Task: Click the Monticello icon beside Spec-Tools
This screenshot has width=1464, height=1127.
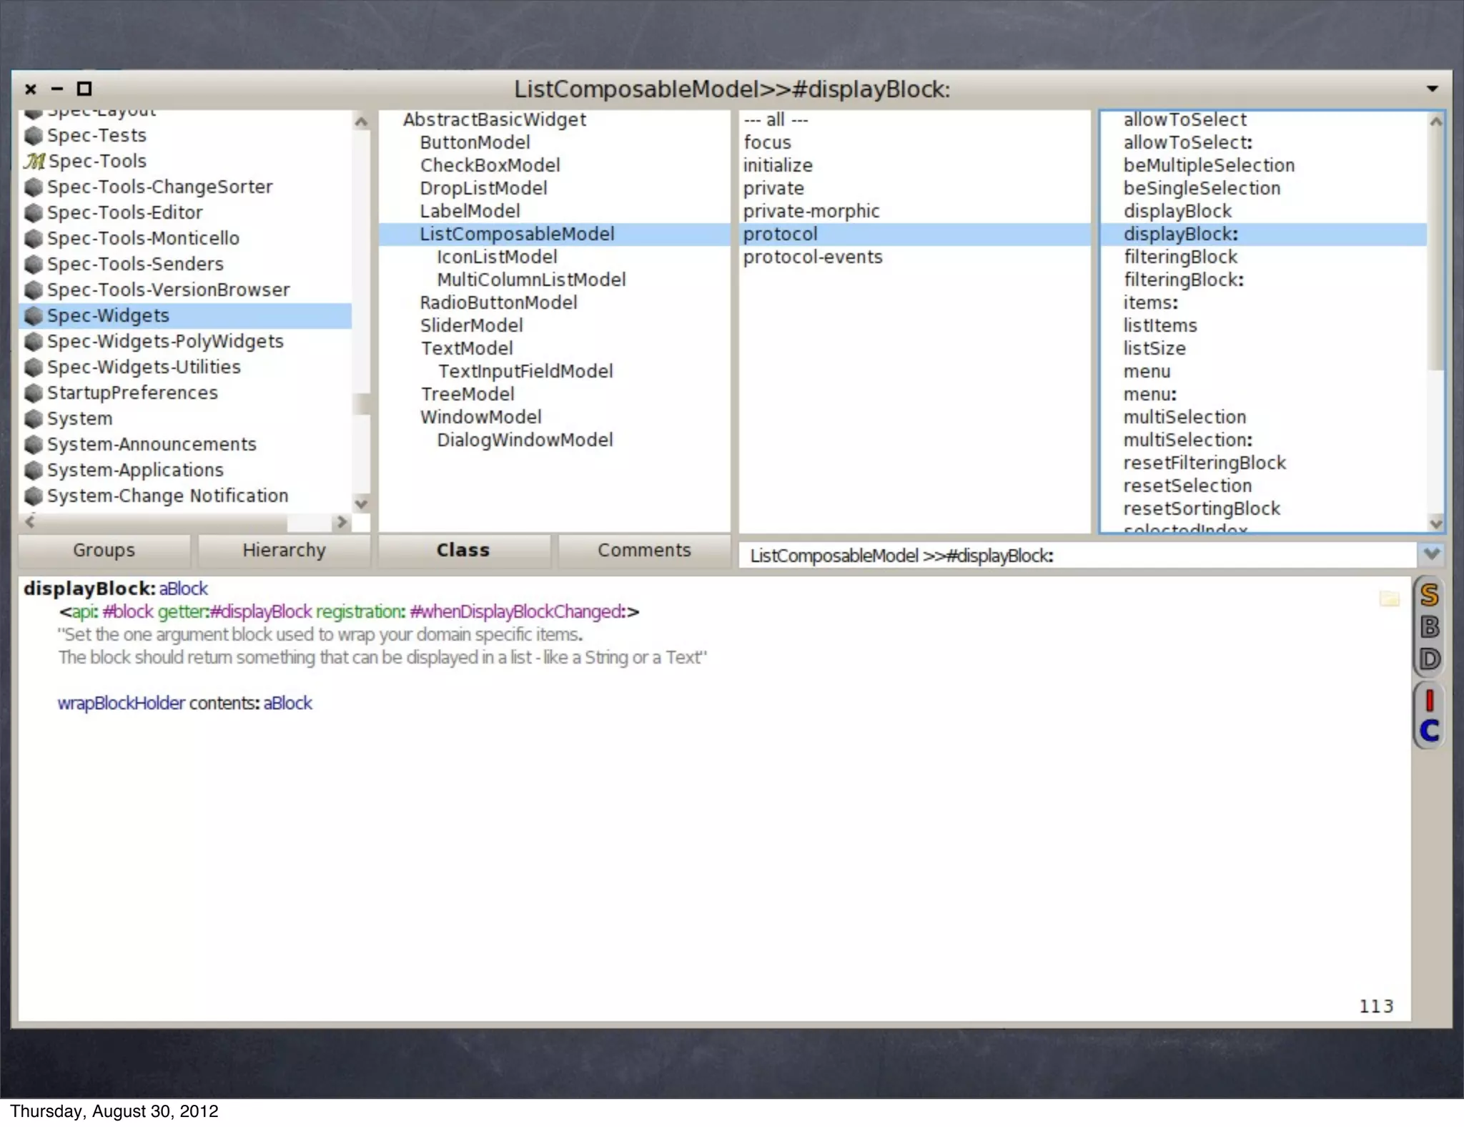Action: click(34, 162)
